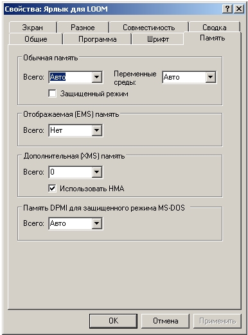Image resolution: width=248 pixels, height=335 pixels.
Task: Open the Обычная память Всего dropdown arrow
Action: coord(97,77)
